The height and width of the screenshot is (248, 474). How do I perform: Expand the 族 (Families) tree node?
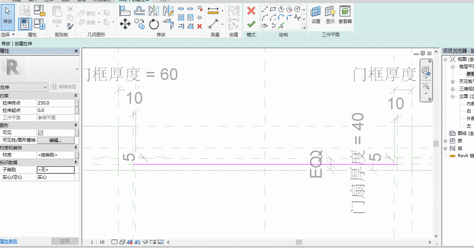click(x=445, y=141)
